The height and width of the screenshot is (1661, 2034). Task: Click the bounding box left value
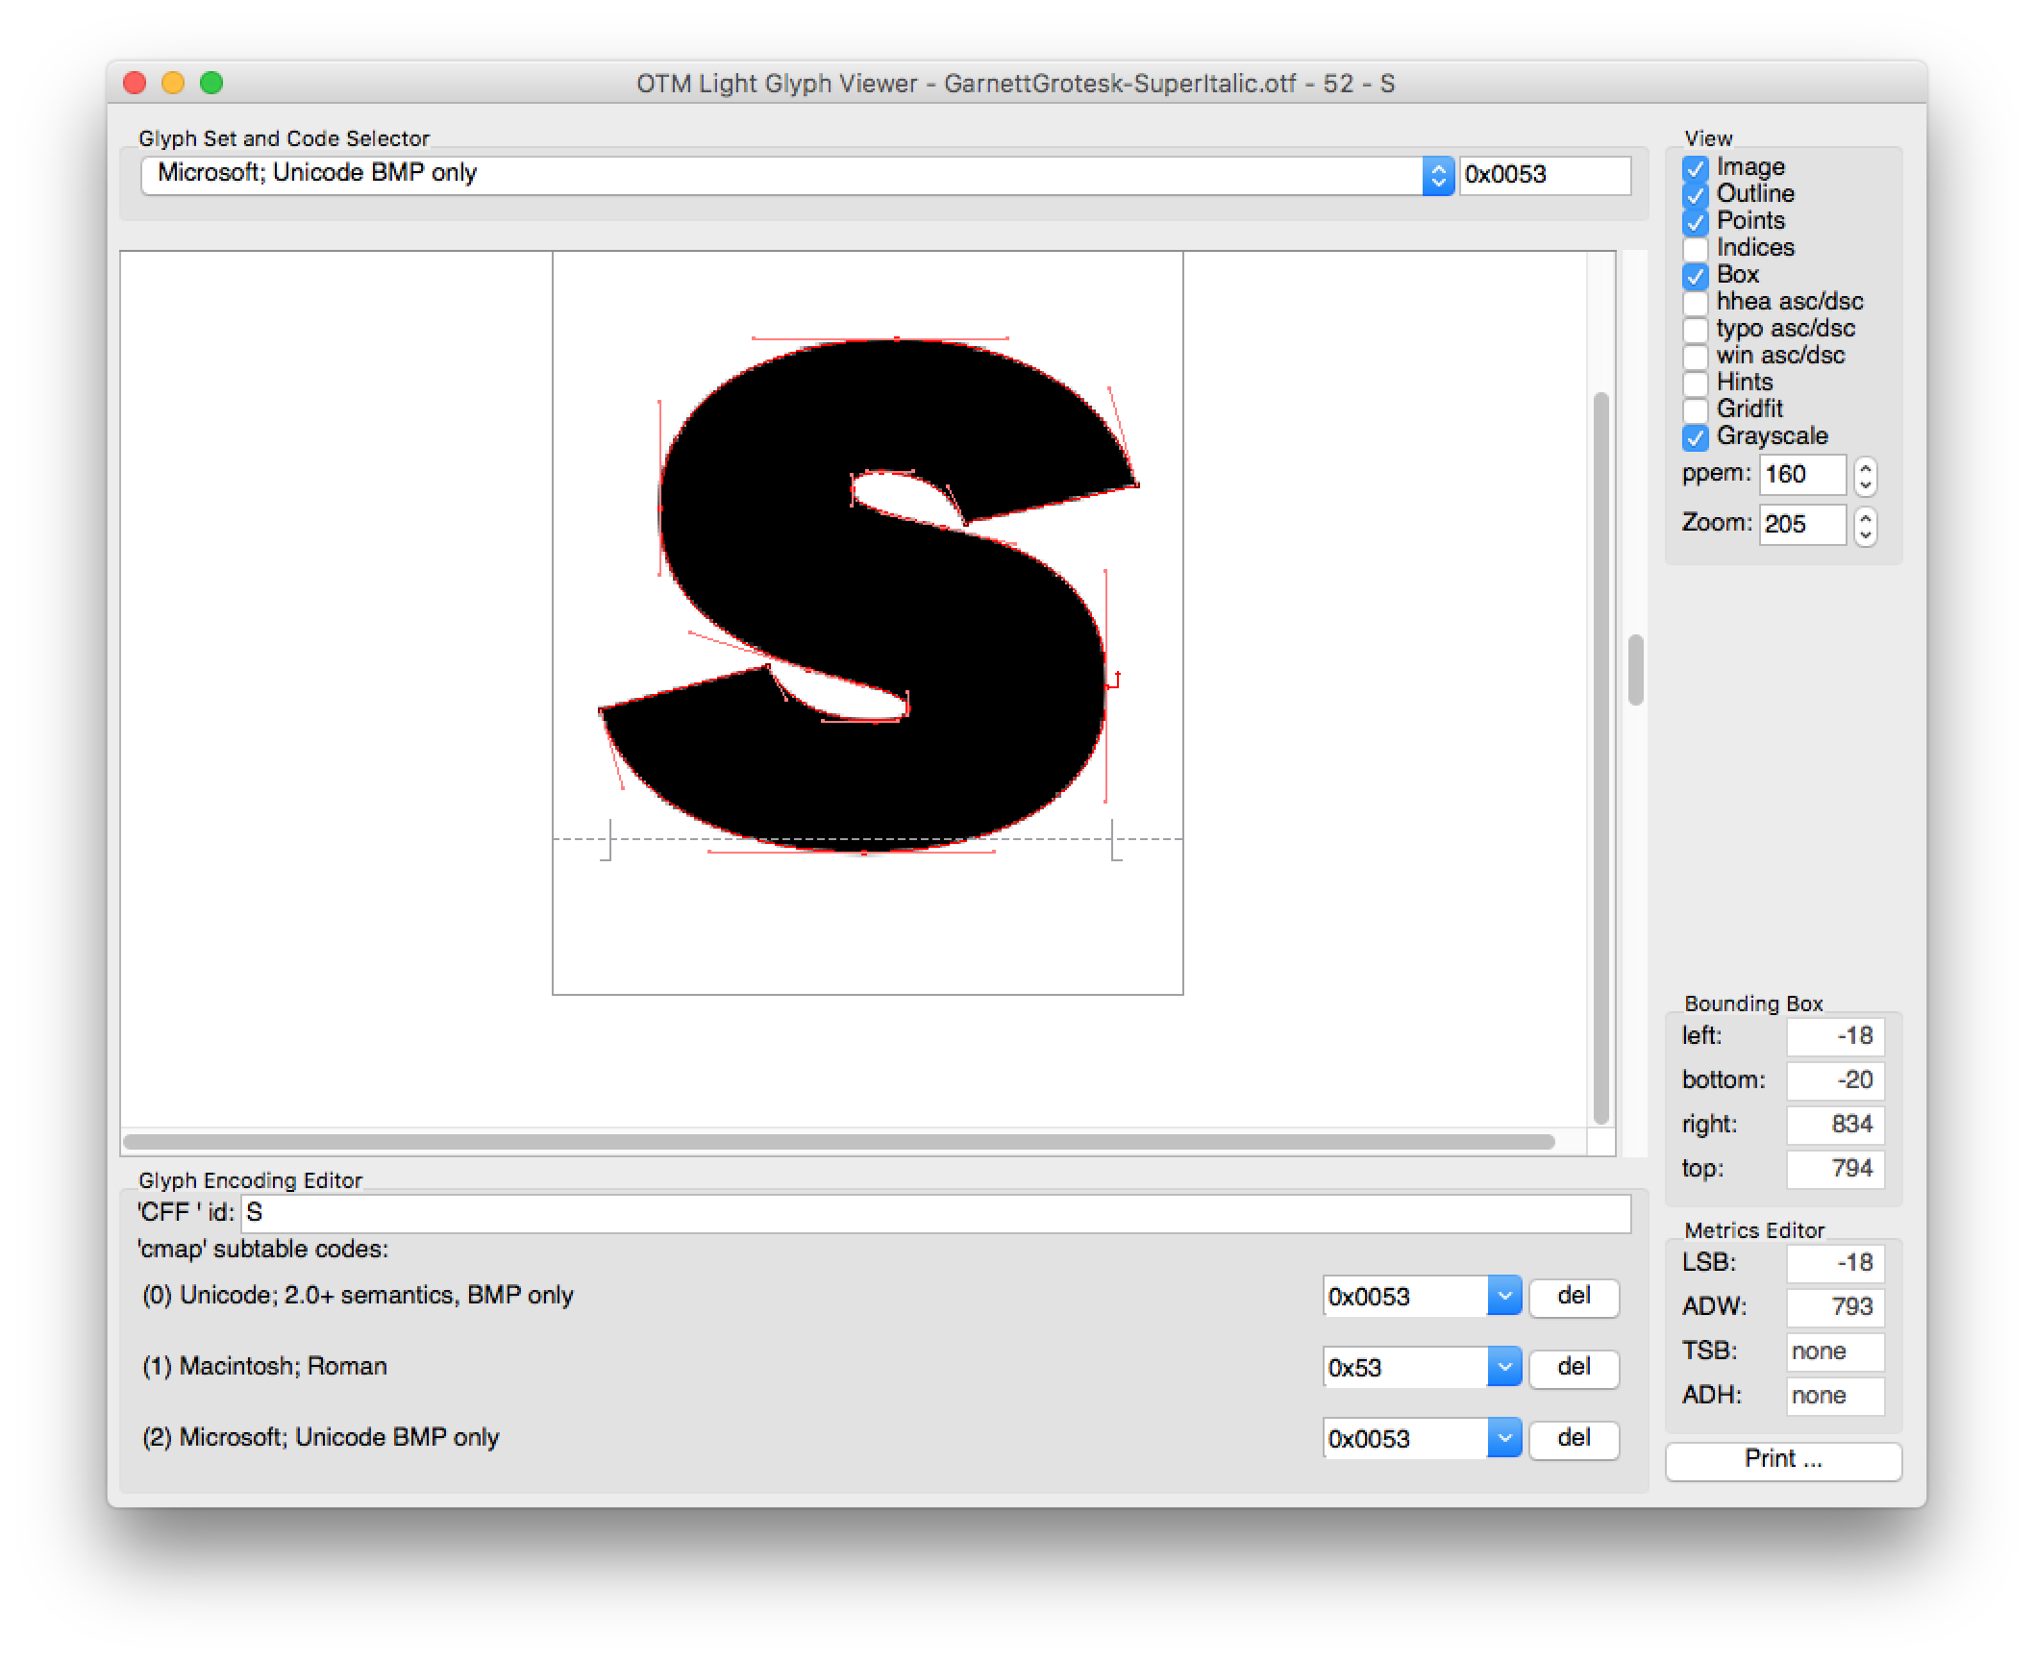(x=1835, y=1036)
